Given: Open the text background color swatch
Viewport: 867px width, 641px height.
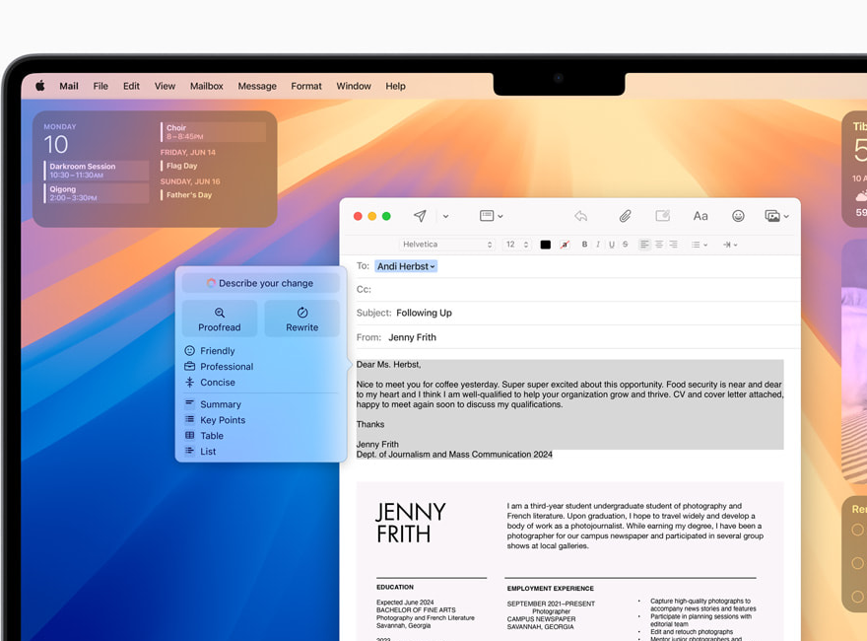Looking at the screenshot, I should (x=565, y=245).
